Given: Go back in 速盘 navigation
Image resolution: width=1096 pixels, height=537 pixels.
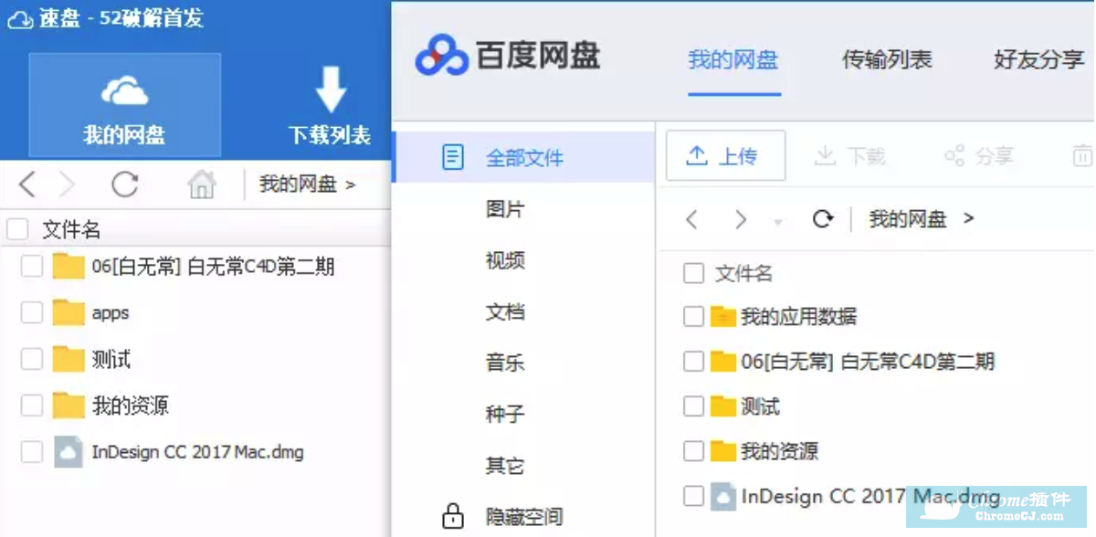Looking at the screenshot, I should point(27,185).
